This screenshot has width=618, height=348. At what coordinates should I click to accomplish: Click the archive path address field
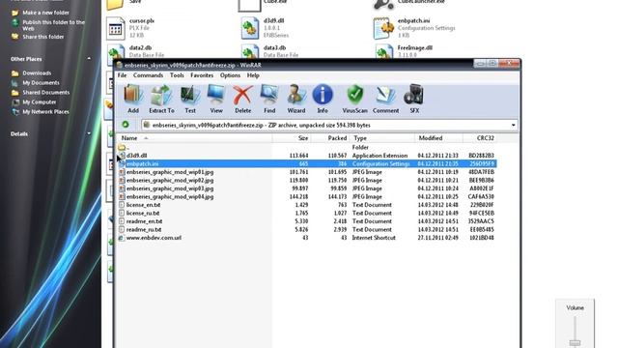tap(329, 125)
